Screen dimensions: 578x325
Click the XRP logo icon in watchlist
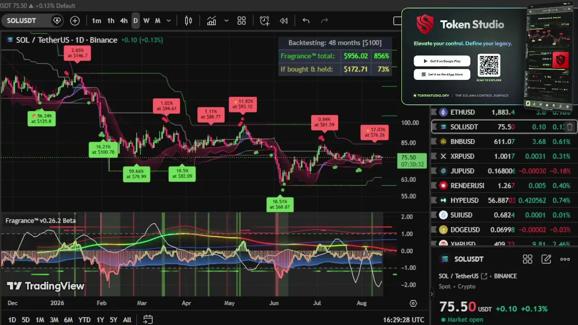(443, 156)
